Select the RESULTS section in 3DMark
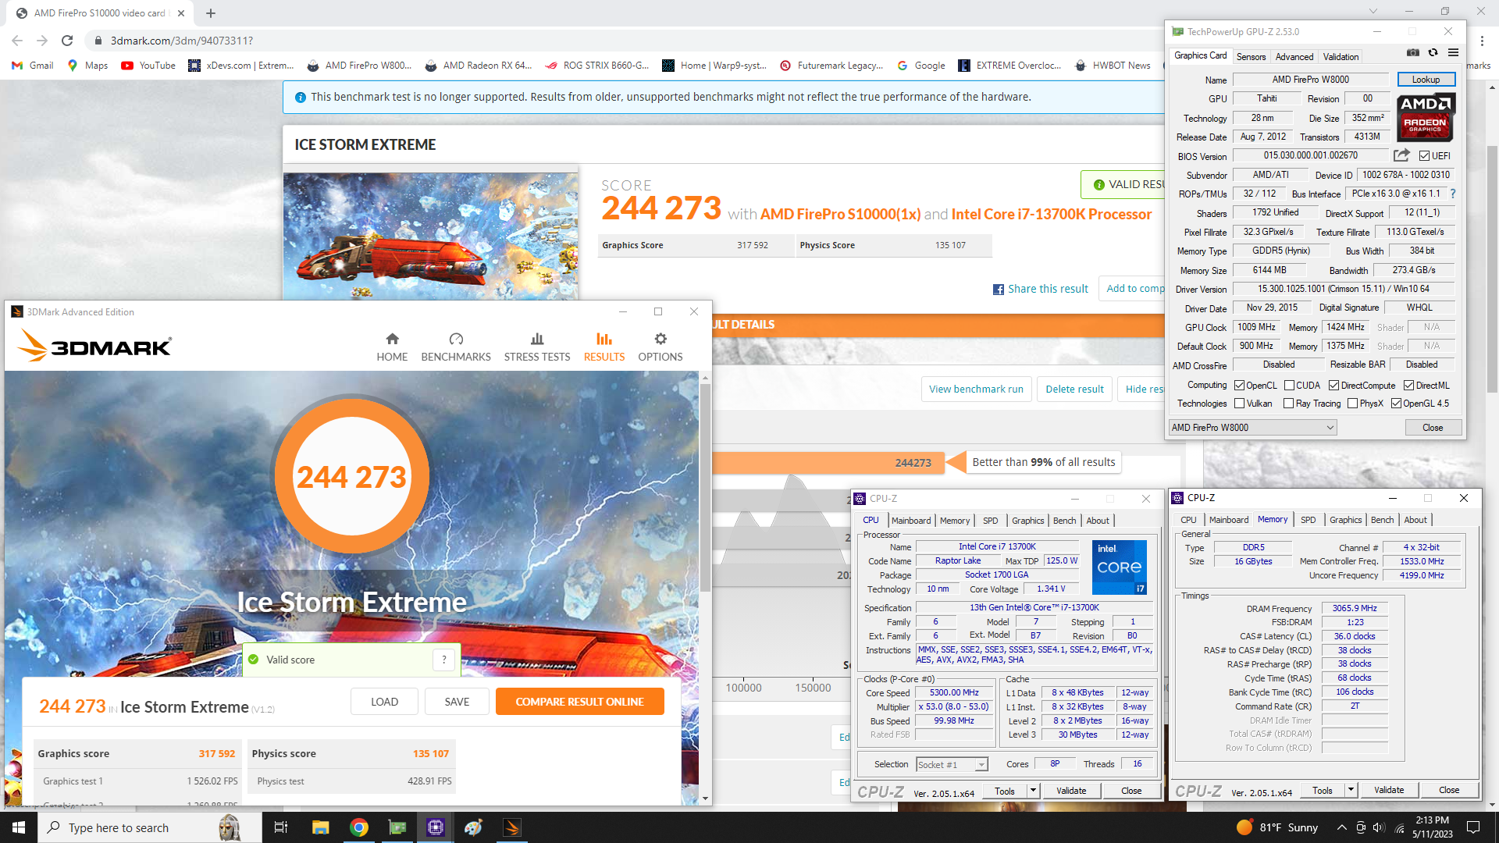This screenshot has width=1499, height=843. click(x=604, y=347)
